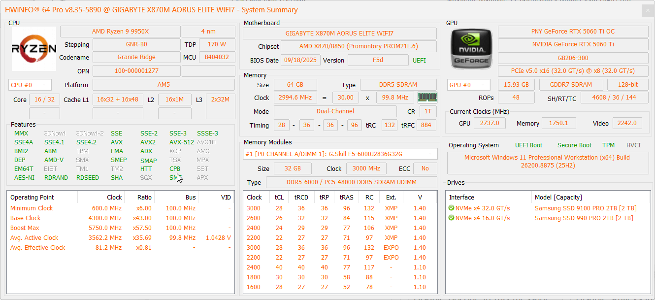Select the Boost Max row
The image size is (655, 300).
[121, 228]
